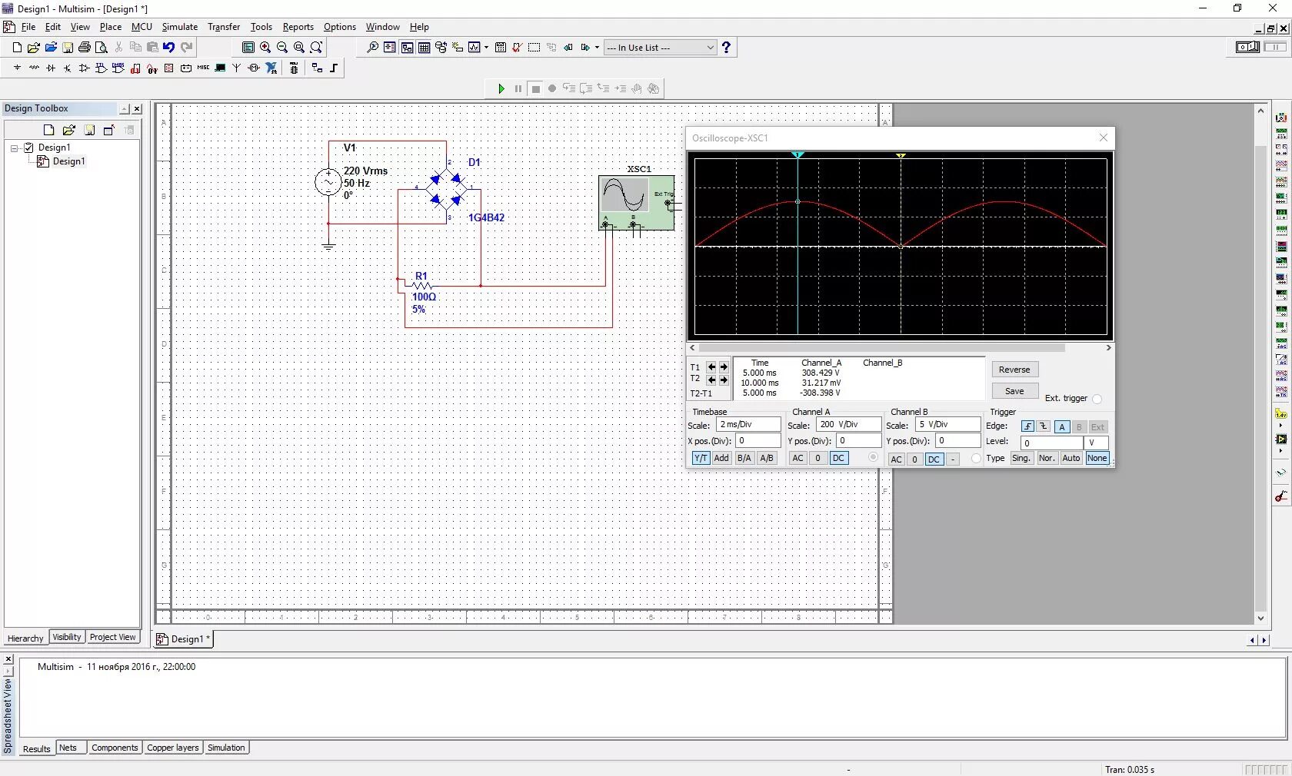Select the falling edge trigger button

(x=1044, y=426)
